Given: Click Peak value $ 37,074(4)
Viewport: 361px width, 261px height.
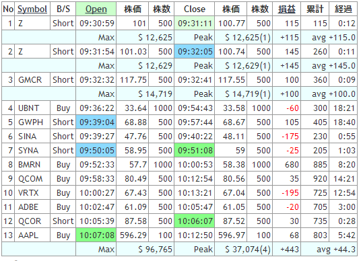Looking at the screenshot, I should coord(244,250).
